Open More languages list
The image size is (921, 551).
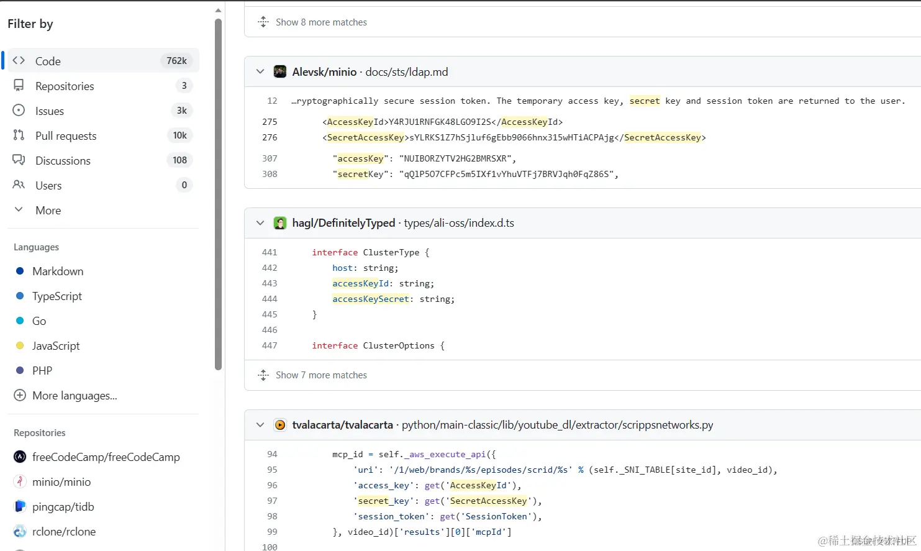[x=75, y=395]
